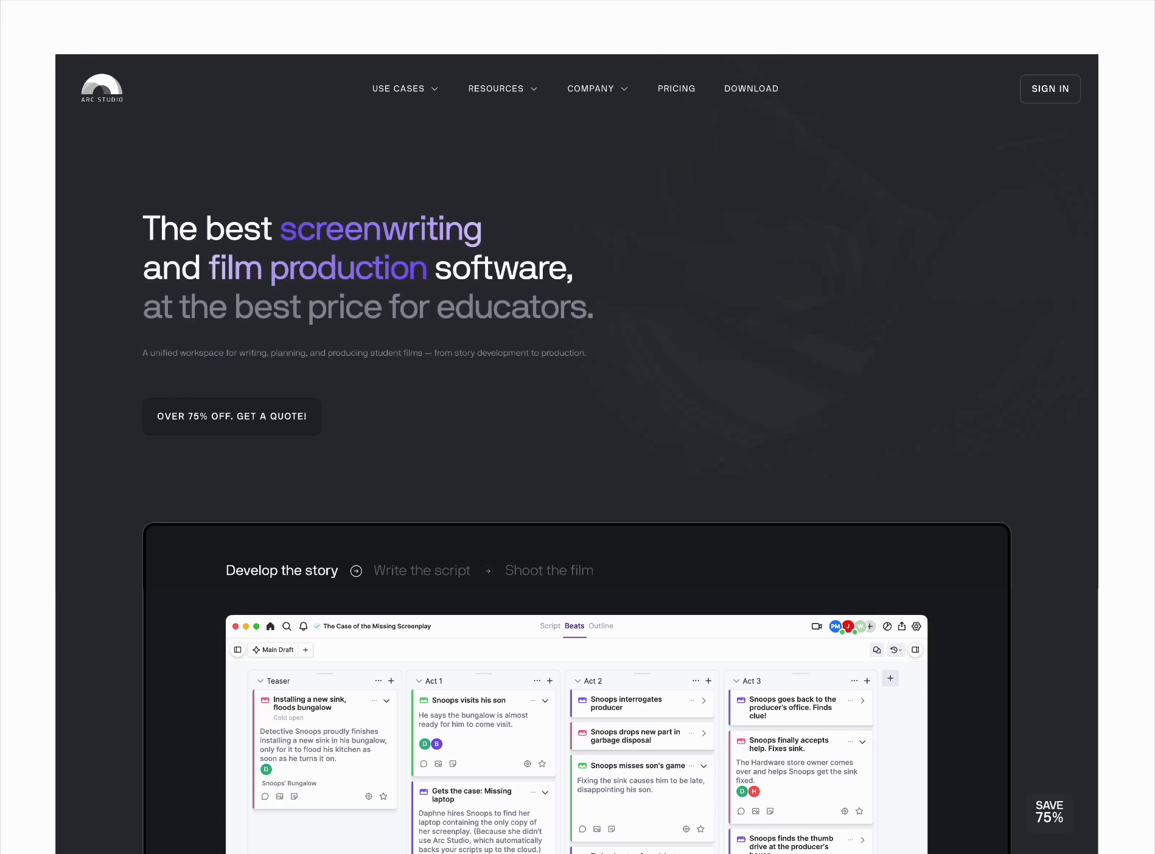
Task: Click the search magnifier icon
Action: tap(287, 626)
